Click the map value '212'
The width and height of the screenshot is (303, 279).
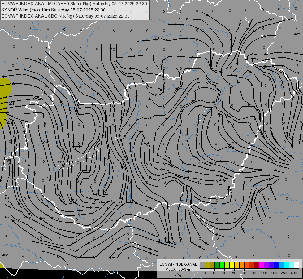point(11,122)
